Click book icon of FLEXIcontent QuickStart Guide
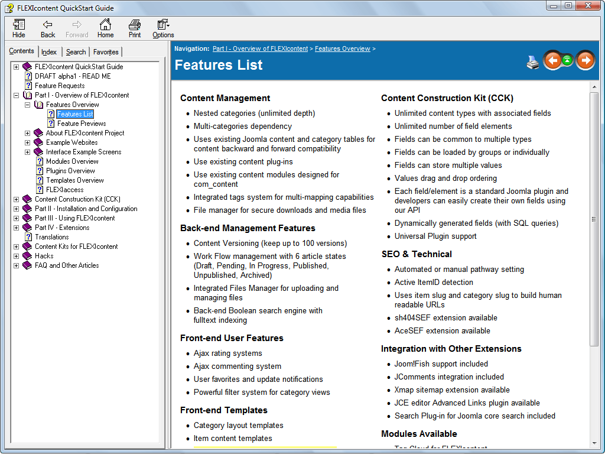This screenshot has width=605, height=454. point(27,67)
